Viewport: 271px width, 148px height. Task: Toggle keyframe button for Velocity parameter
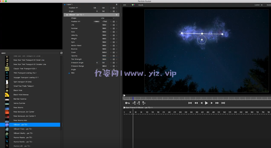coord(114,35)
